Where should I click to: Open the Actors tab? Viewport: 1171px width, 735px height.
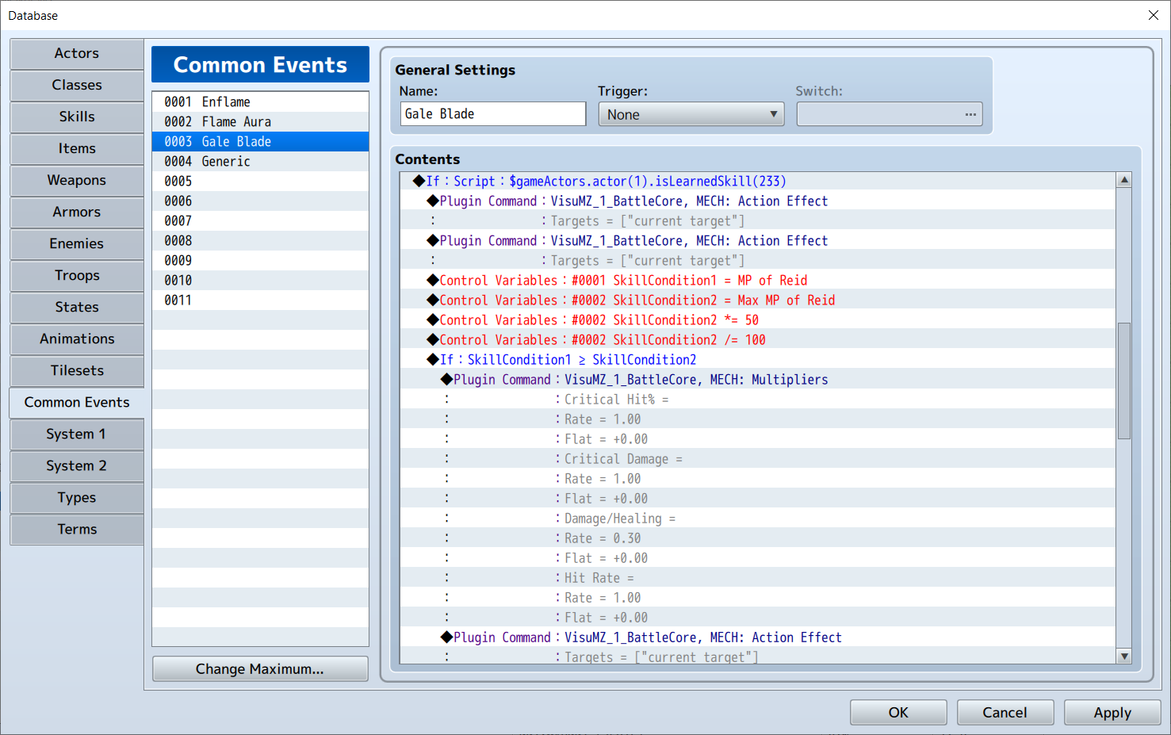click(77, 54)
